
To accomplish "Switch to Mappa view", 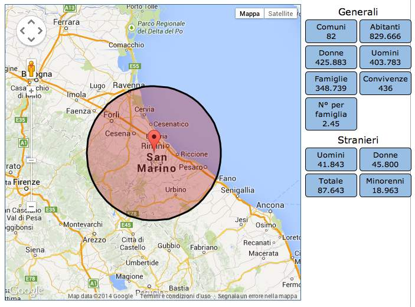I will (250, 14).
